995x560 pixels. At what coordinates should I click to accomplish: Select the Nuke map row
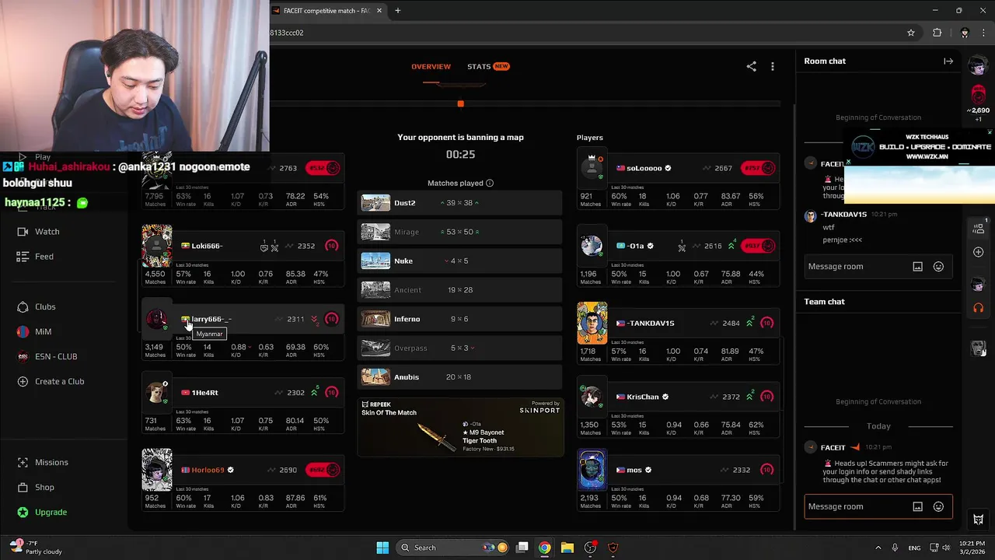coord(459,261)
